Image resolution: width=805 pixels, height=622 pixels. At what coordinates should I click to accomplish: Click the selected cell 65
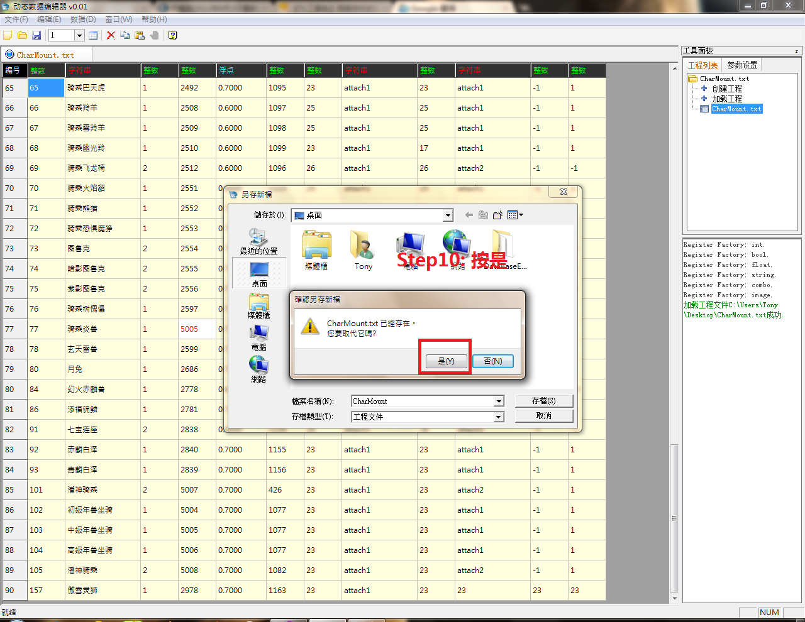click(46, 88)
